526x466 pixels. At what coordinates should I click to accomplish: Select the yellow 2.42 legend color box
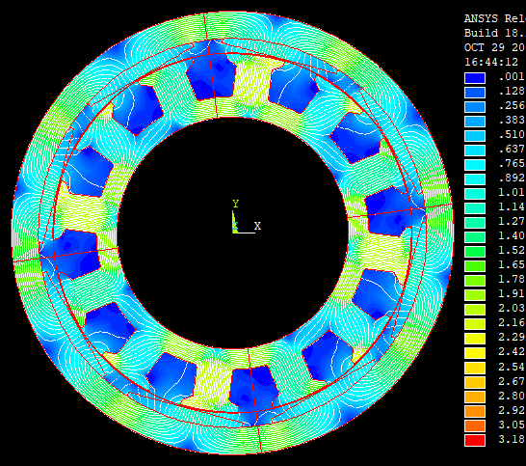tap(475, 353)
